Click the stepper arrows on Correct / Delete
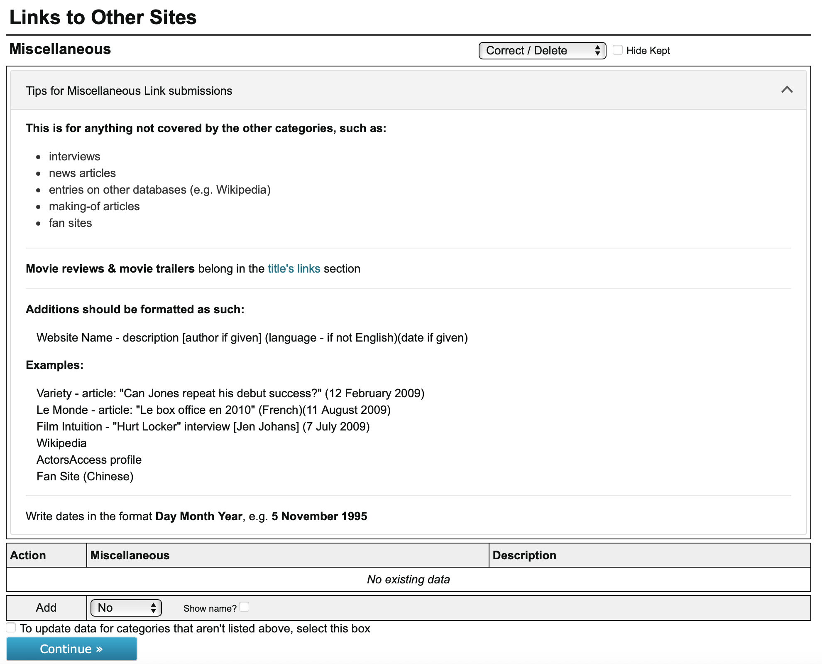 pos(597,51)
